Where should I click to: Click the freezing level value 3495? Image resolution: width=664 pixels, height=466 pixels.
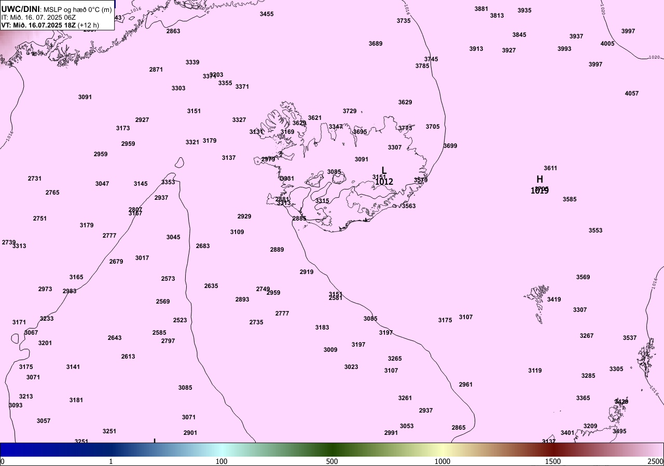(x=619, y=431)
